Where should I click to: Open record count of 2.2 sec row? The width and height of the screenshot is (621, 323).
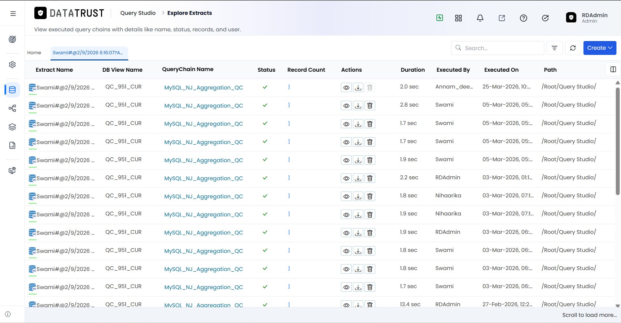tap(289, 177)
